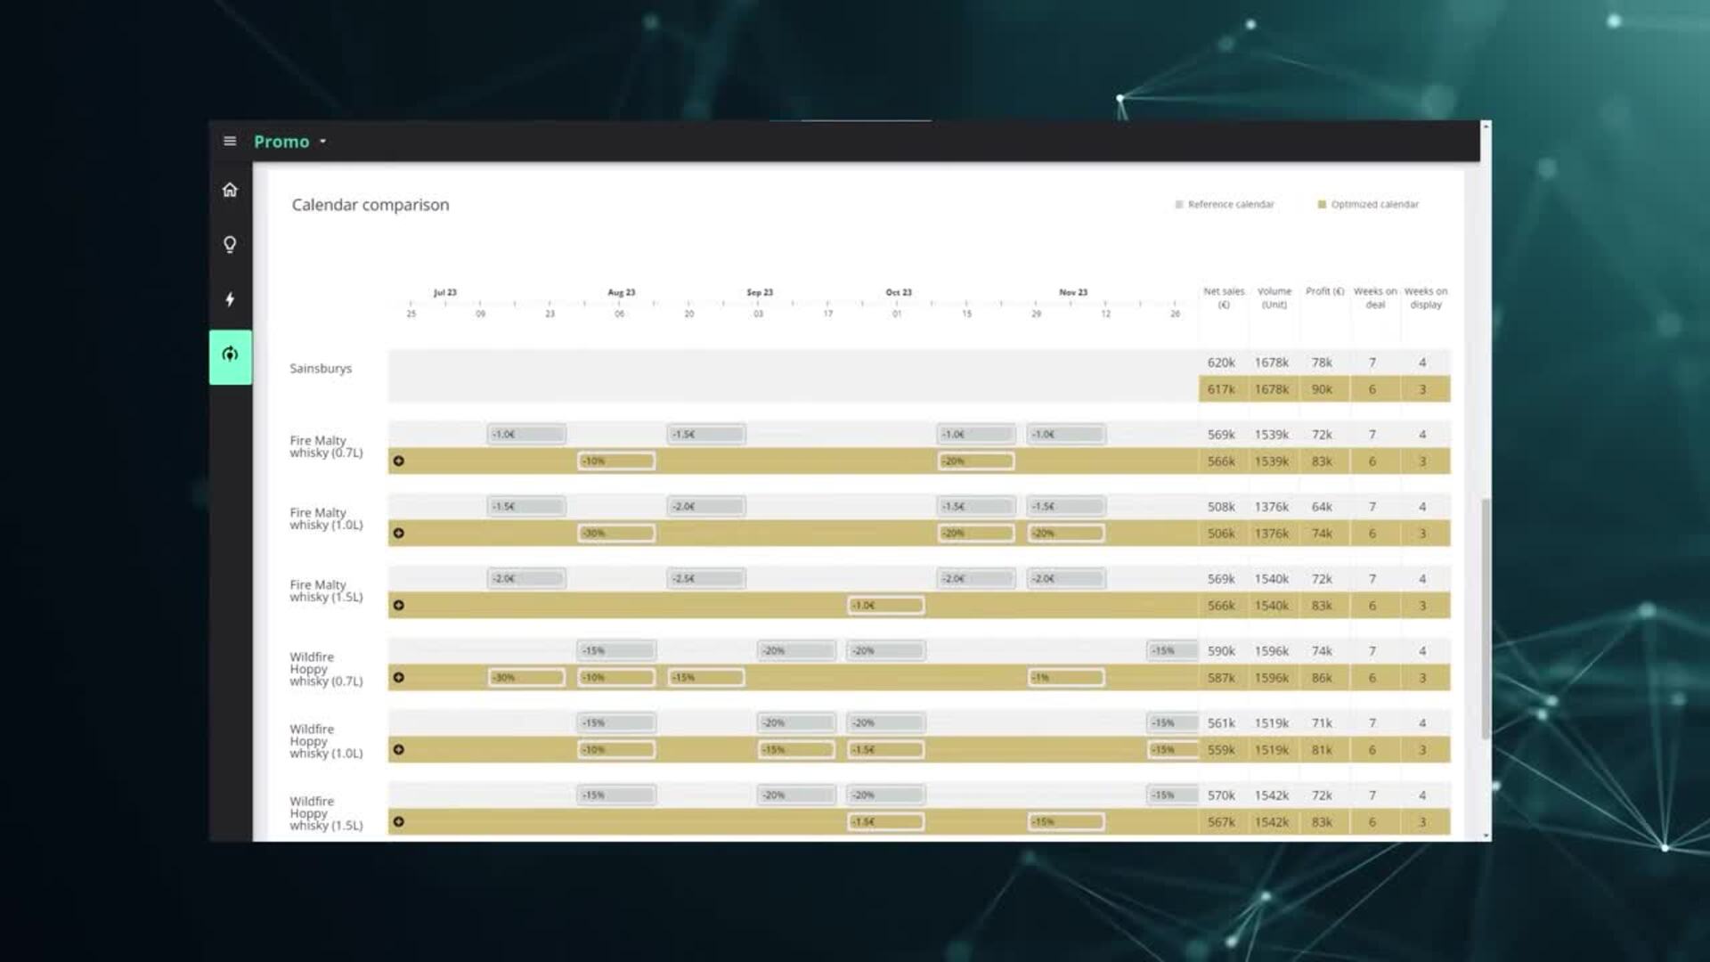The height and width of the screenshot is (962, 1710).
Task: Click the Oct 23 timeline marker
Action: 898,292
